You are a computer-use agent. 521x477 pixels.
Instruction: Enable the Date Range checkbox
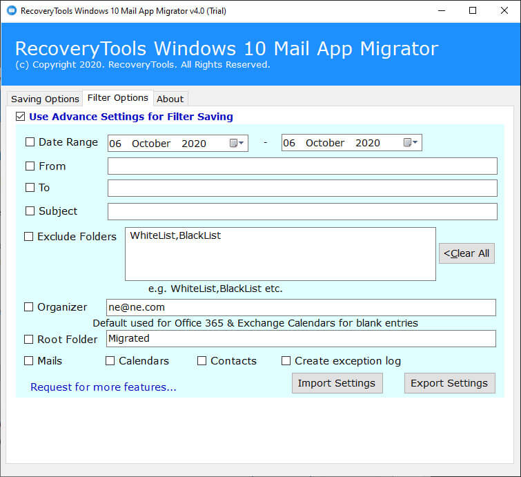[x=30, y=142]
